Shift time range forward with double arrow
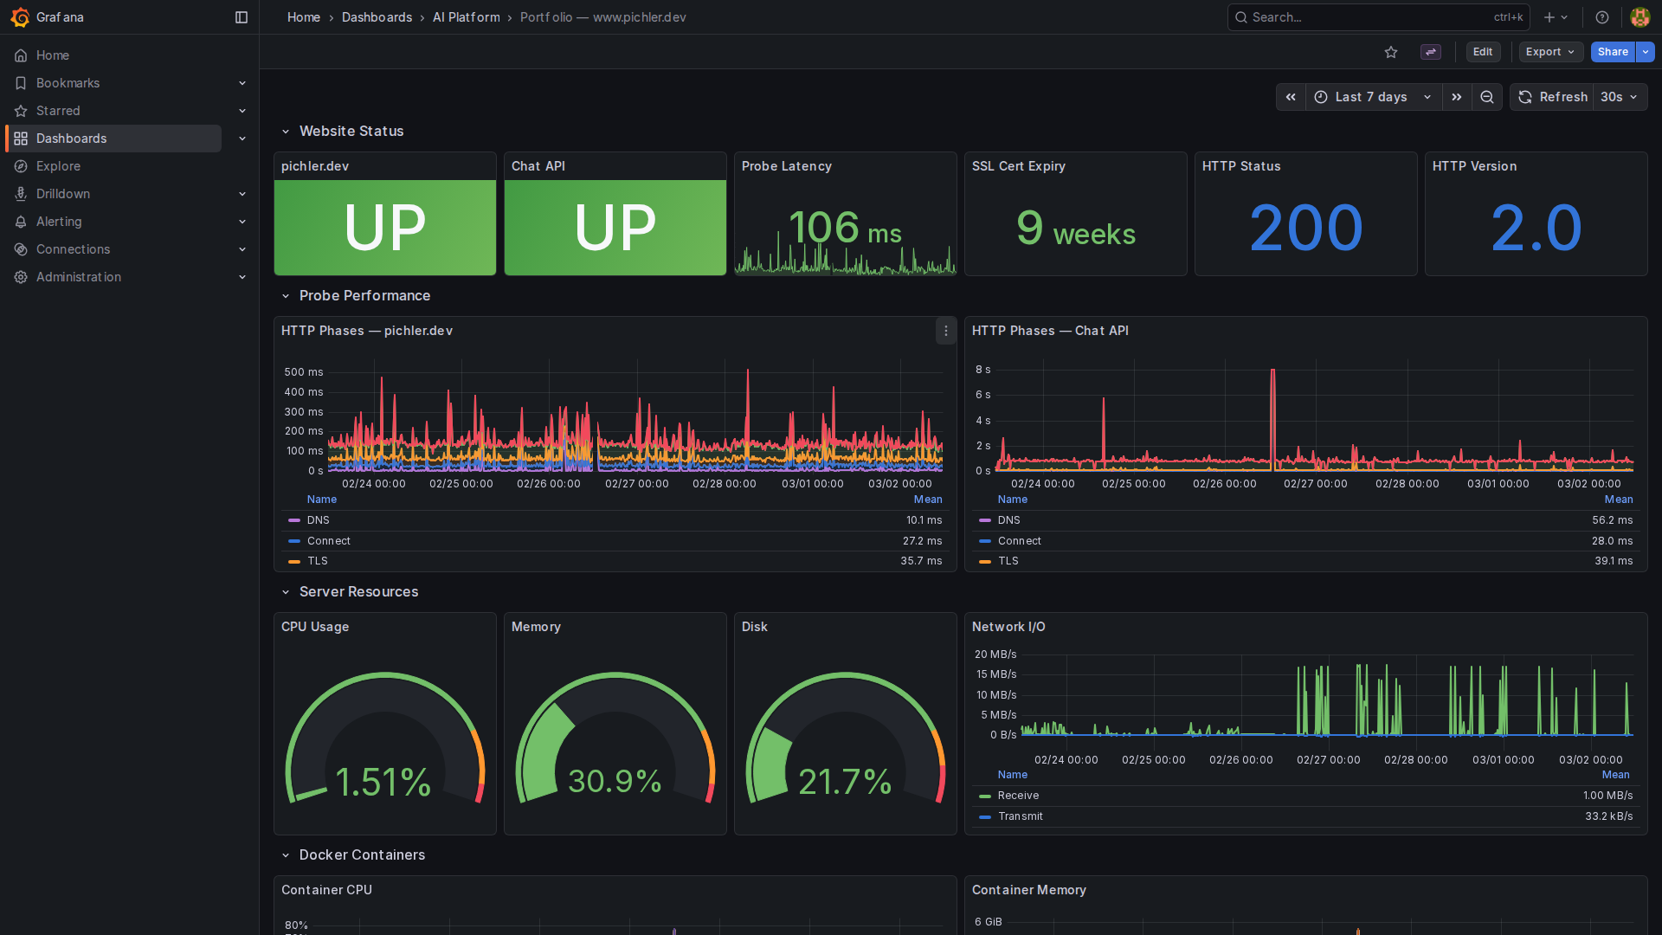 (1457, 97)
